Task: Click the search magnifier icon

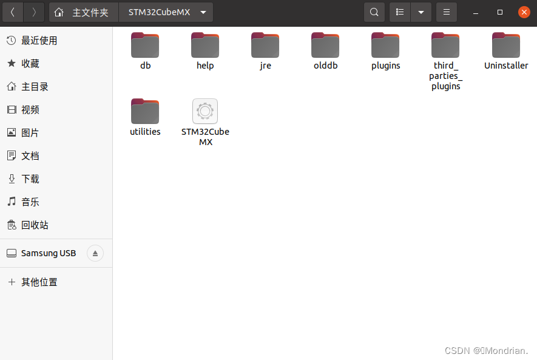Action: (374, 12)
